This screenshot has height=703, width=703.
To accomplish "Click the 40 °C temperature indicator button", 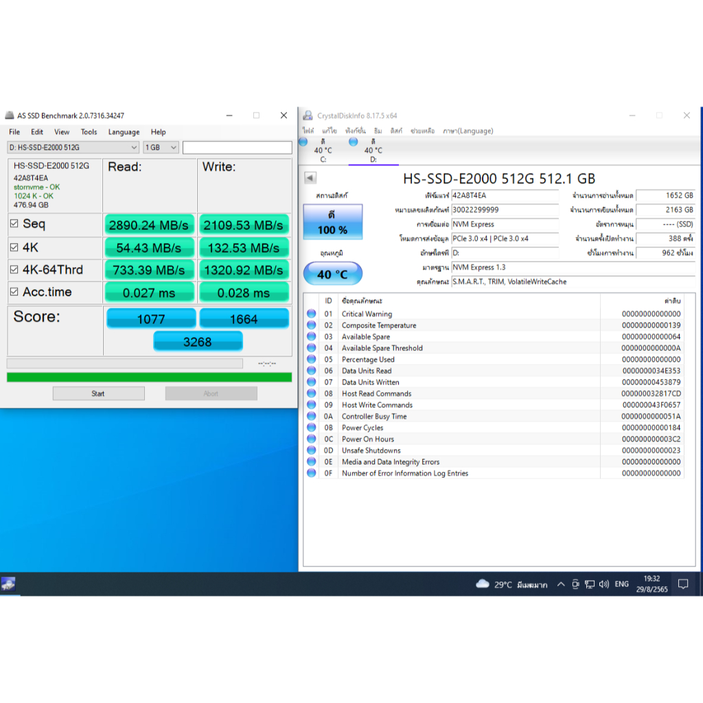I will pyautogui.click(x=332, y=274).
